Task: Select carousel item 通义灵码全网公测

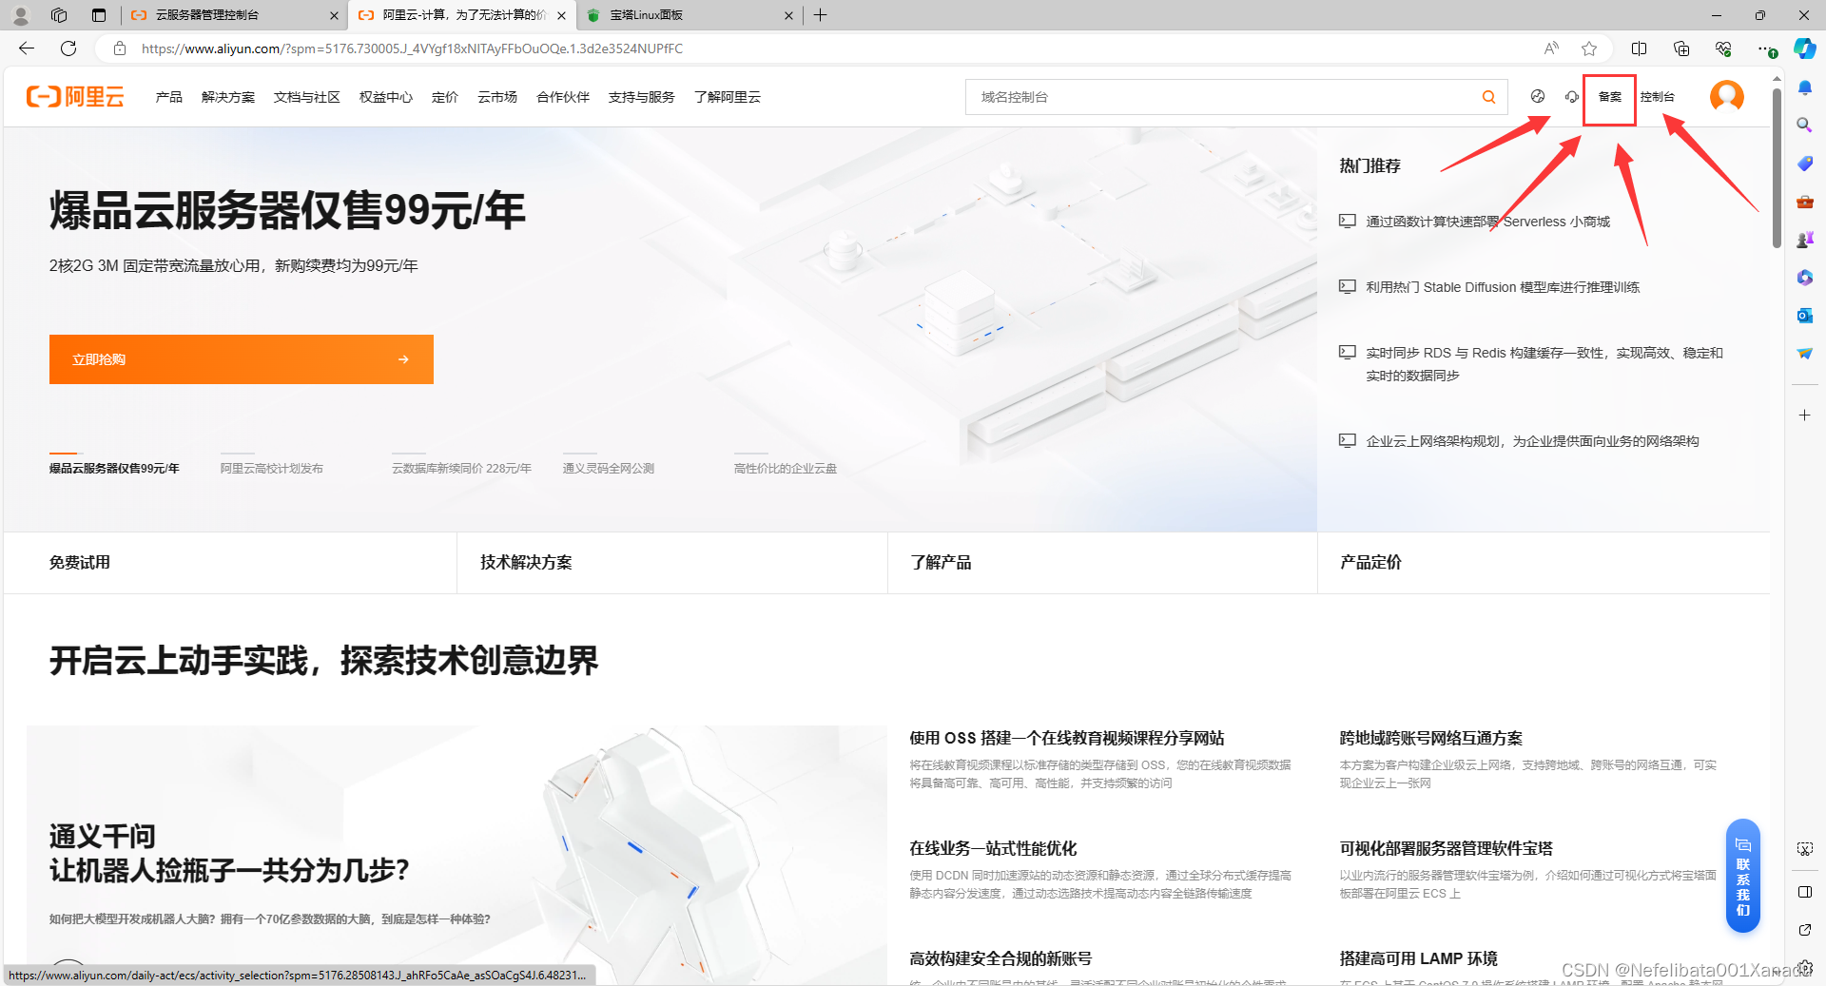Action: pyautogui.click(x=609, y=468)
